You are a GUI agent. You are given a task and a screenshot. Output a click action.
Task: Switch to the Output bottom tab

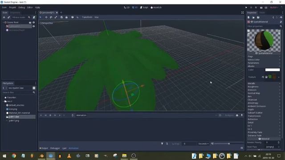pos(44,148)
